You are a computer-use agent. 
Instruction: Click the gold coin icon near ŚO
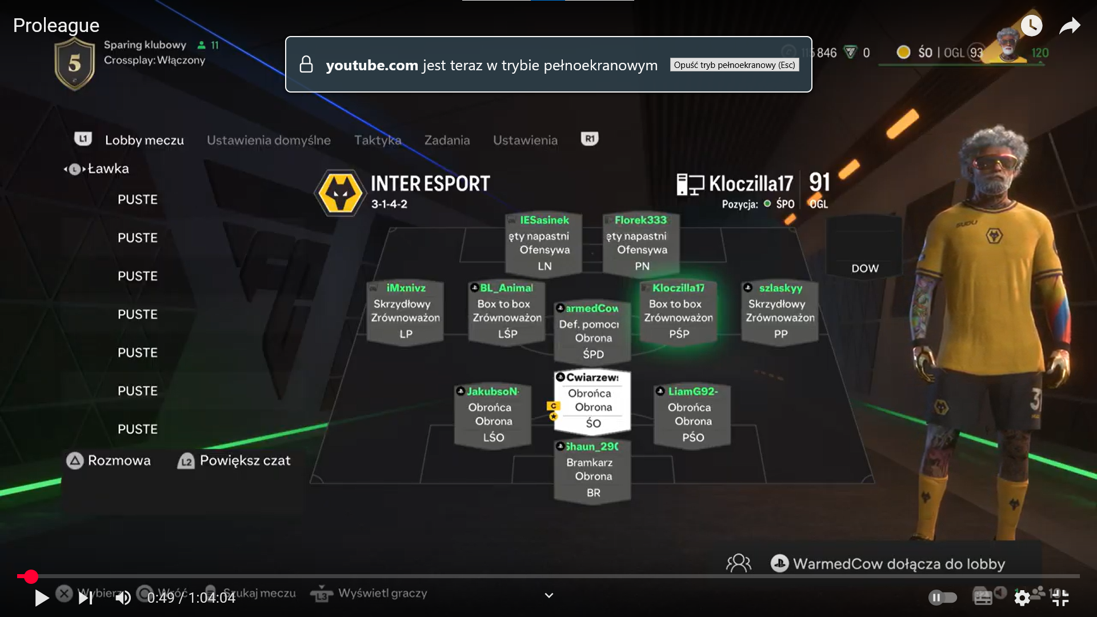[x=903, y=53]
